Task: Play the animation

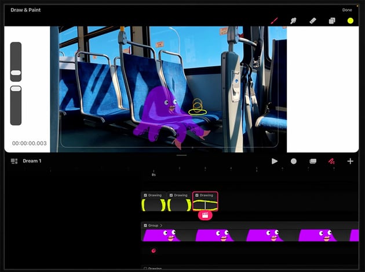Action: tap(275, 161)
